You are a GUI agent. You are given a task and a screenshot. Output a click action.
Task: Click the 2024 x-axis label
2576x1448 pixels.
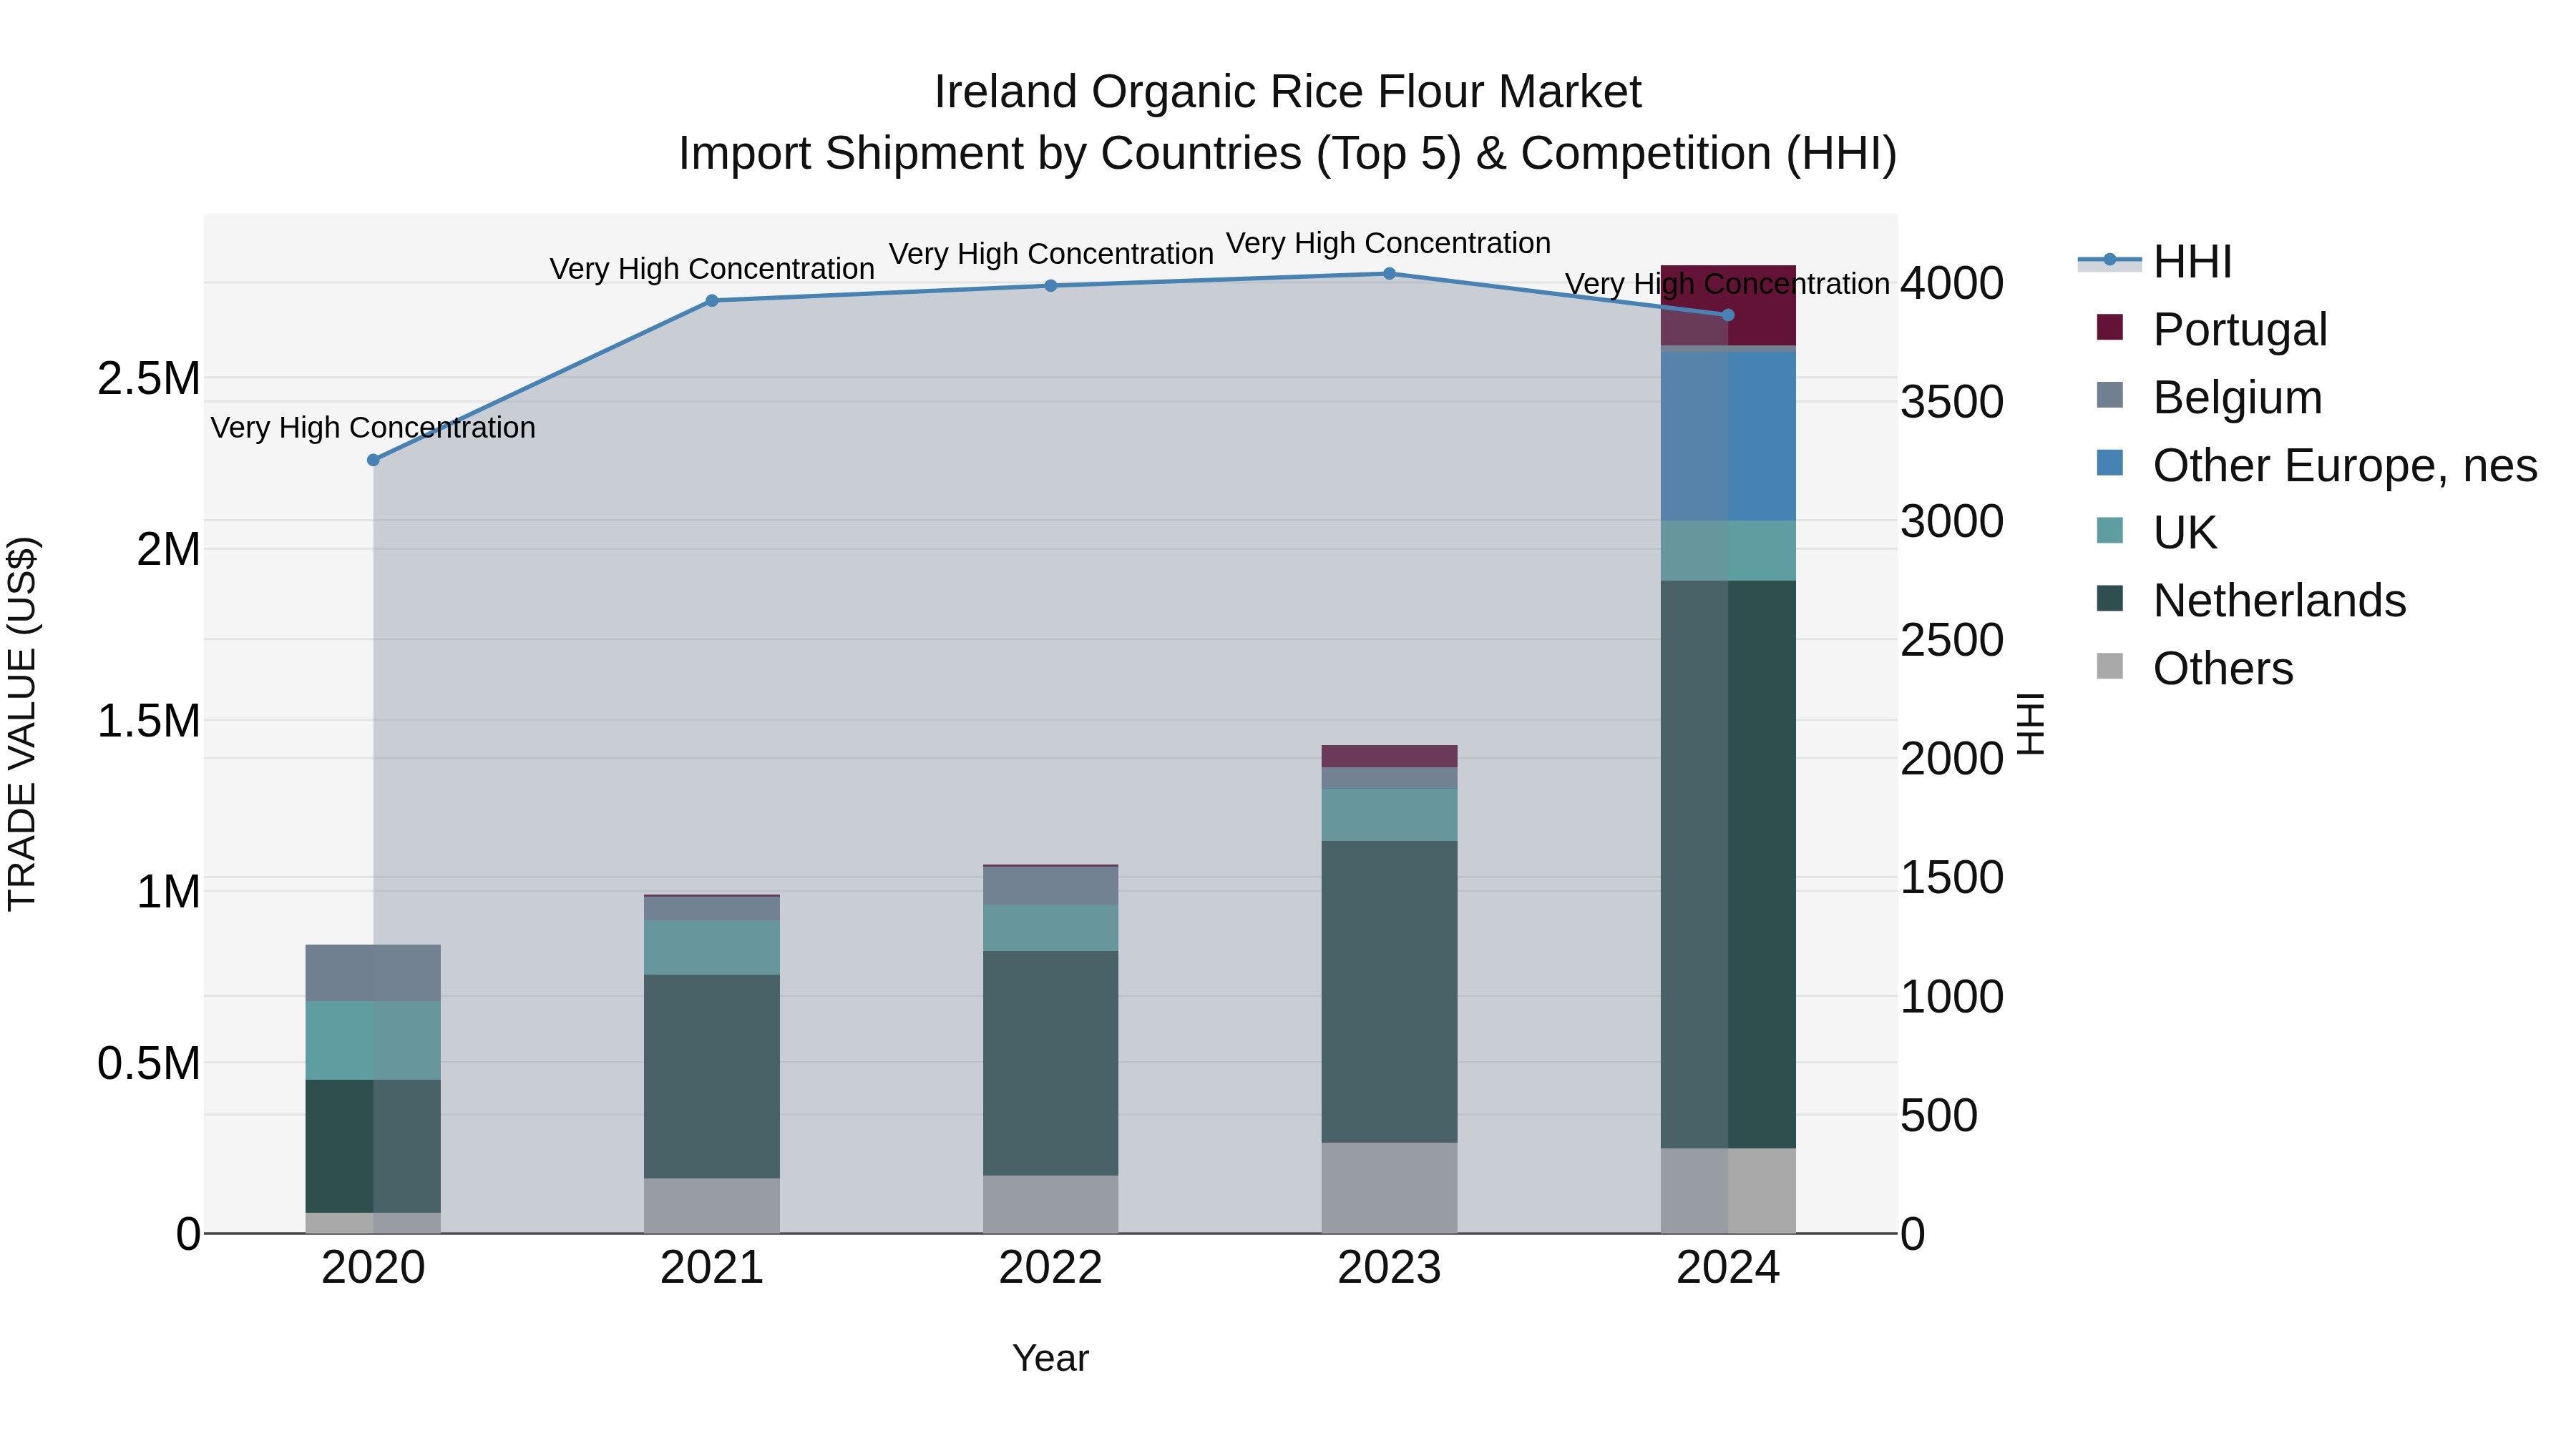coord(1728,1268)
